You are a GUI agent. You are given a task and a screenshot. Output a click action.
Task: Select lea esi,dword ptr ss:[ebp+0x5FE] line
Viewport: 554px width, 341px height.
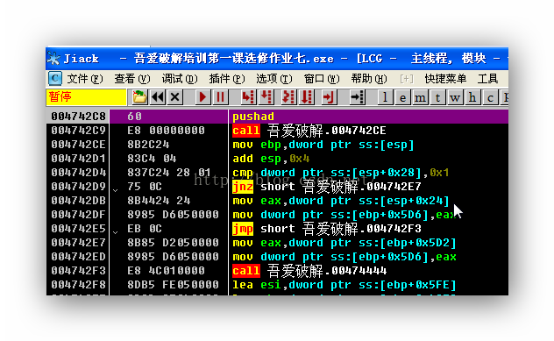344,285
